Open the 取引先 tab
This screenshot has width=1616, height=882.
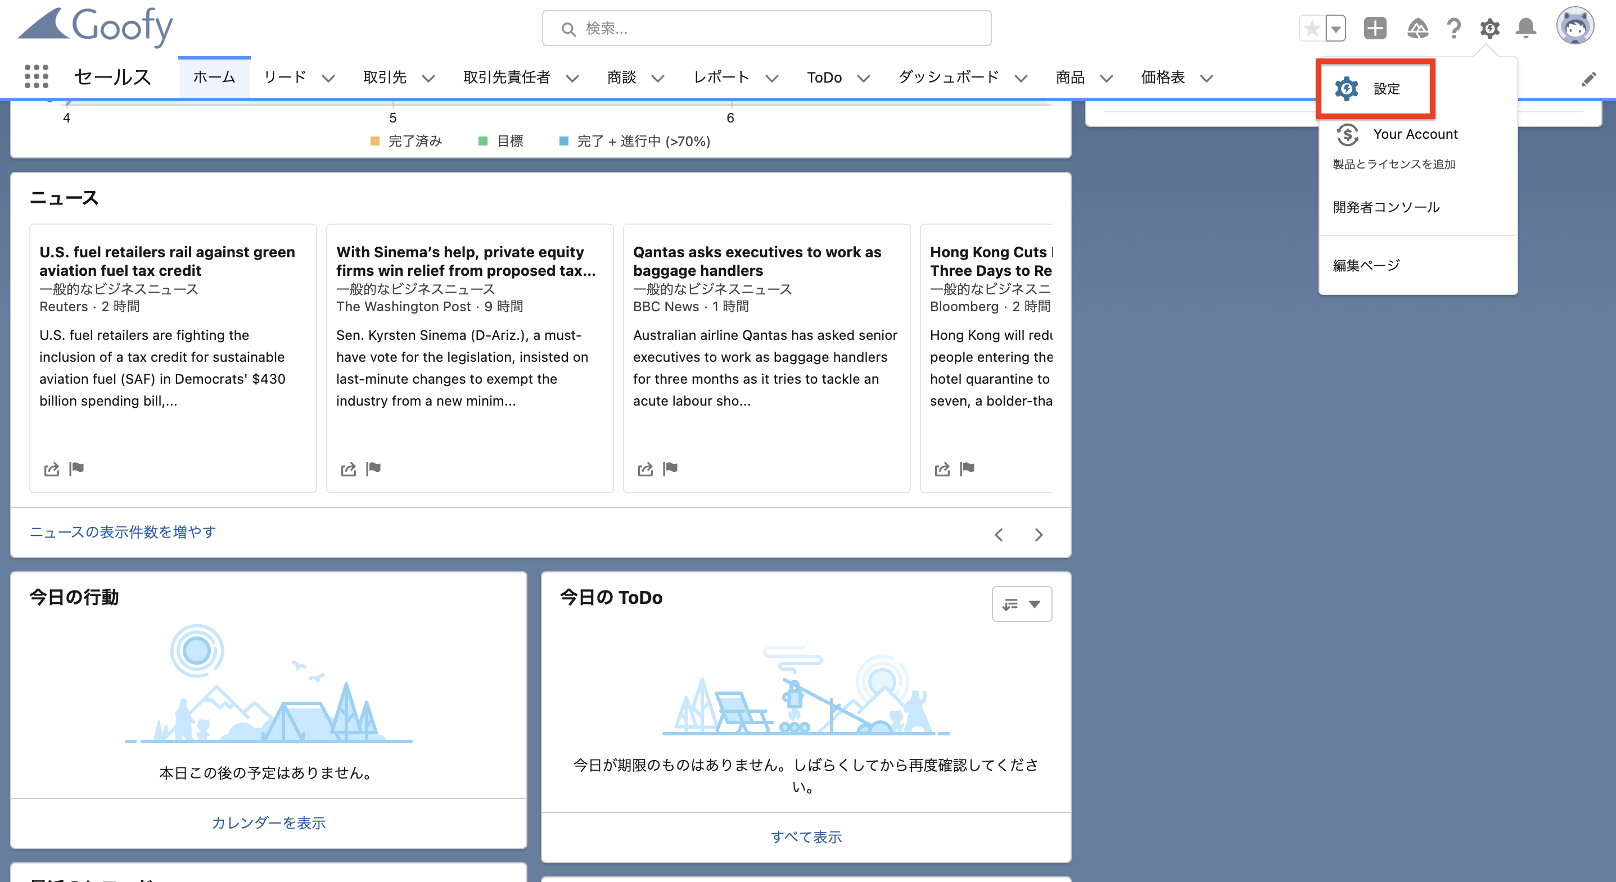pos(385,77)
